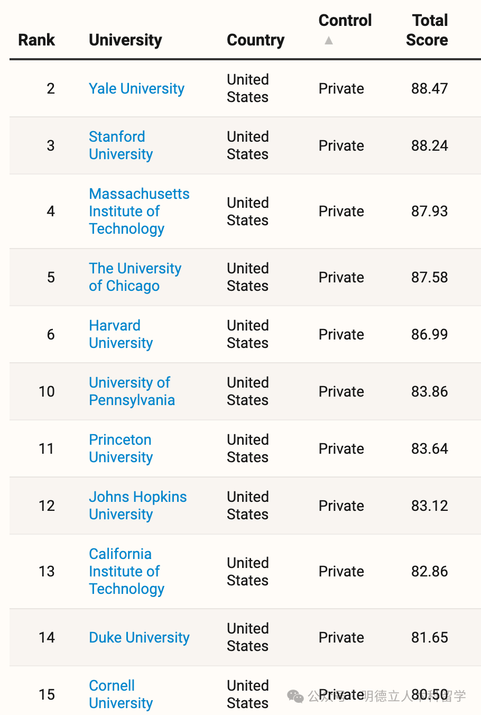The height and width of the screenshot is (715, 481).
Task: Open the Stanford University link
Action: pyautogui.click(x=121, y=145)
